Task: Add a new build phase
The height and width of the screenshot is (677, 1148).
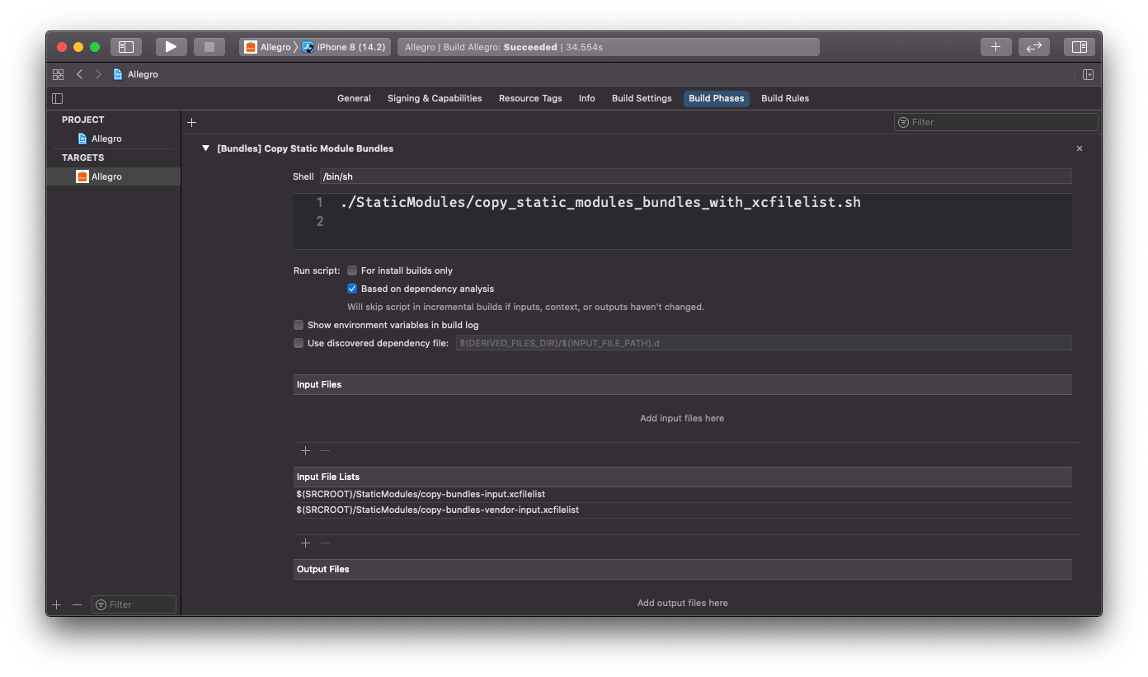Action: [191, 122]
